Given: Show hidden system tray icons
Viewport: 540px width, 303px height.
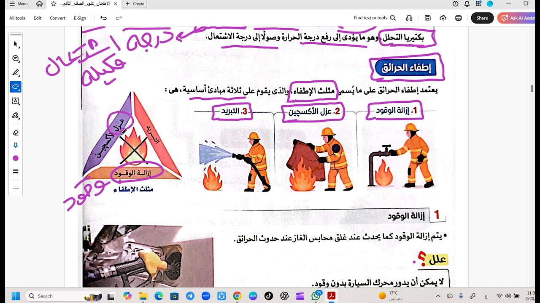Looking at the screenshot, I should pos(438,296).
